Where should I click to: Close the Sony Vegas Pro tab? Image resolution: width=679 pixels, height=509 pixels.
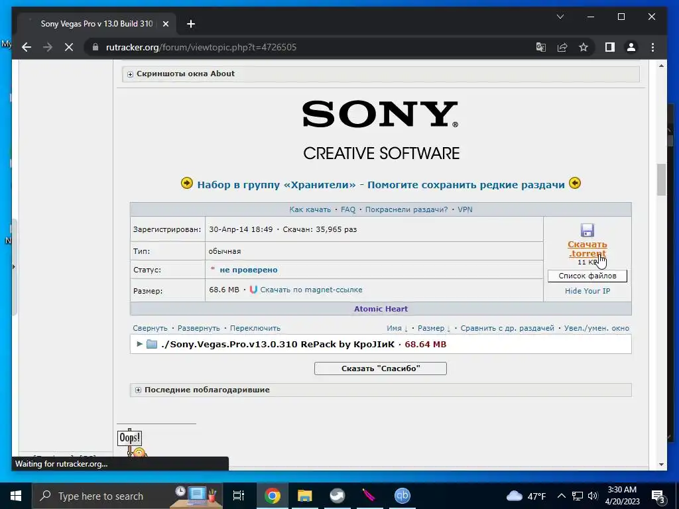(165, 24)
